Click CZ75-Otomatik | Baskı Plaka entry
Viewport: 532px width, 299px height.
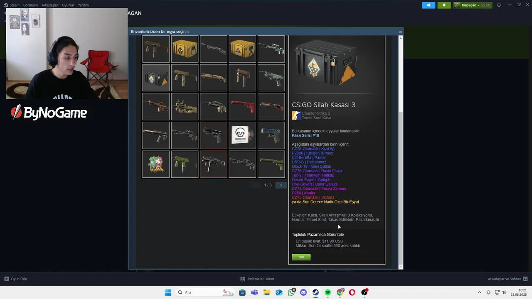point(317,171)
